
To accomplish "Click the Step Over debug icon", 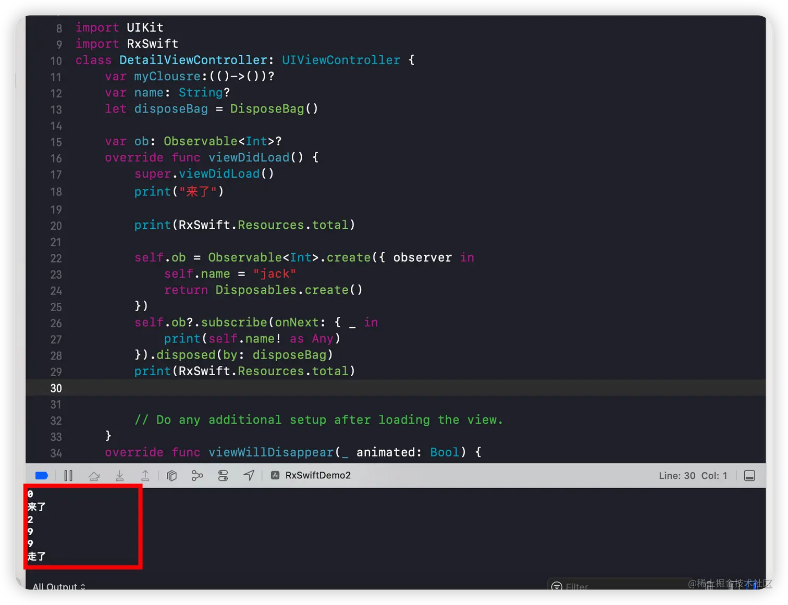I will tap(94, 475).
